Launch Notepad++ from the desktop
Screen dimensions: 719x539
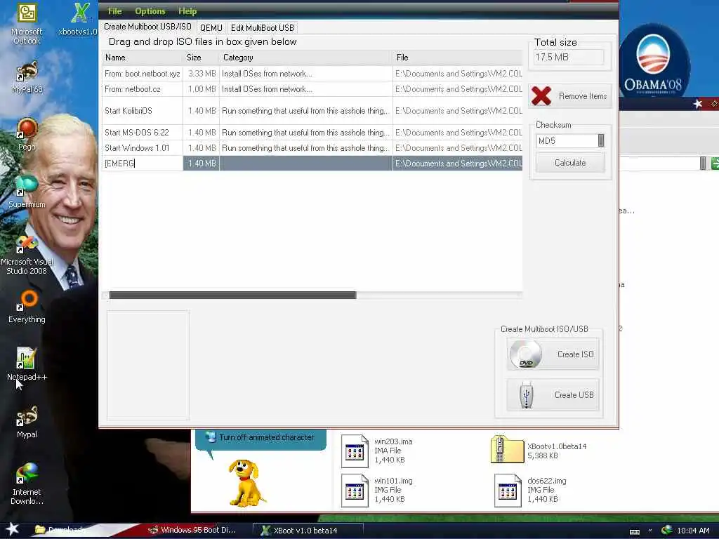click(27, 364)
